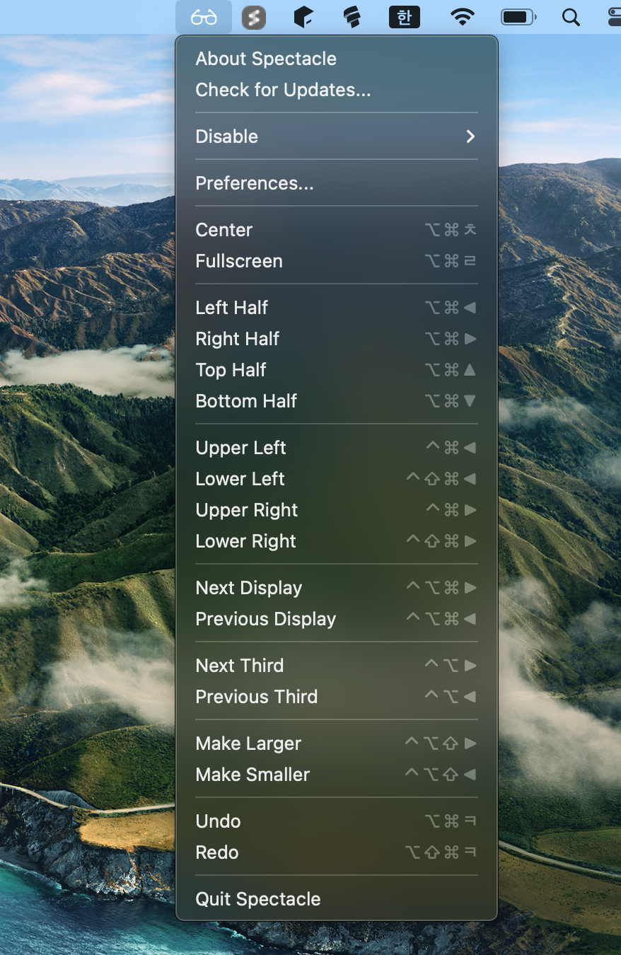Open Spotlight search magnifier
621x955 pixels.
point(571,17)
